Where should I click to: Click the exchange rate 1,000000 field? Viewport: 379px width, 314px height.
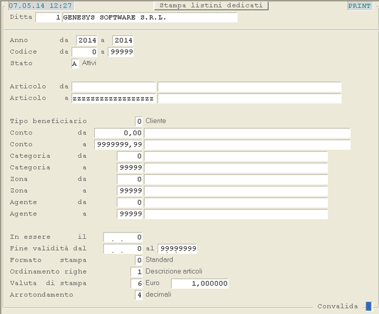200,283
